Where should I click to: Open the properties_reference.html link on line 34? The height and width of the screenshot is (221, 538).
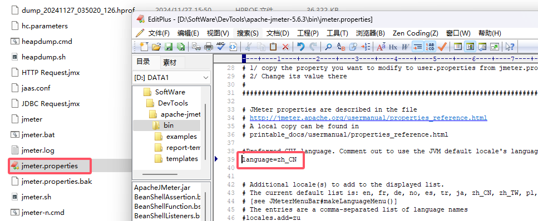[368, 118]
